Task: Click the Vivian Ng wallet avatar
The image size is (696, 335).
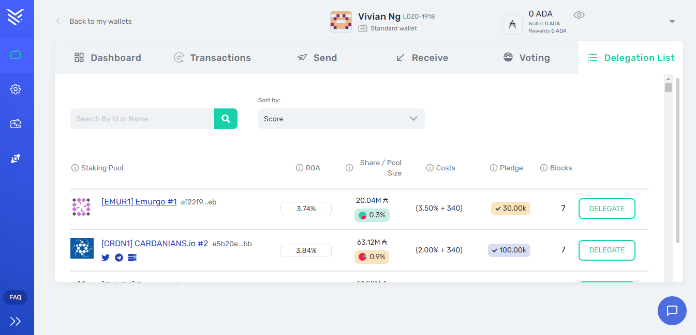Action: pyautogui.click(x=341, y=22)
